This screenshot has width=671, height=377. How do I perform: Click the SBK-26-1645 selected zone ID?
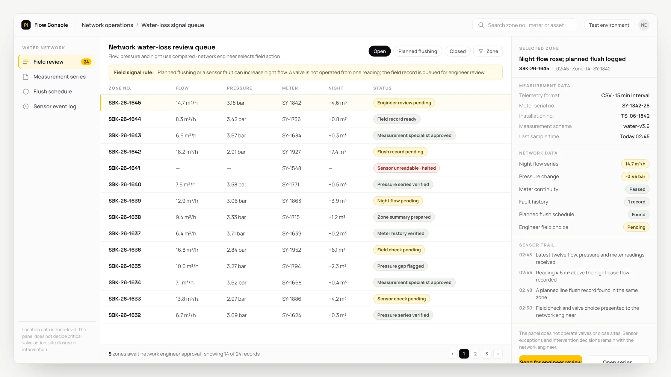click(534, 69)
